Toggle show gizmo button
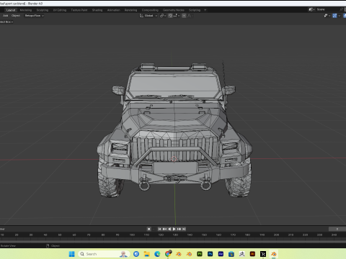Viewport: 346px width, 259px height. [334, 16]
